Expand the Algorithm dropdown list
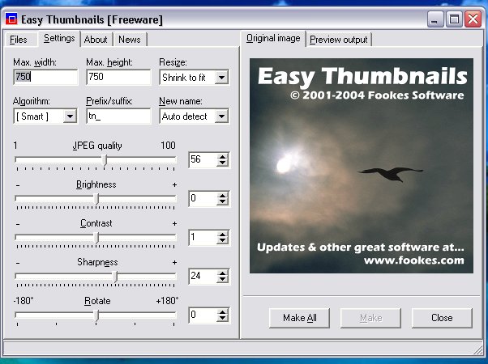Viewport: 488px width, 364px height. click(x=70, y=116)
